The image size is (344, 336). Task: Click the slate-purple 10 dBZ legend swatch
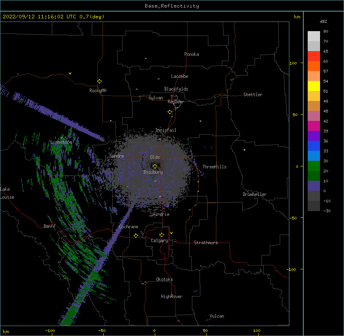click(x=314, y=186)
